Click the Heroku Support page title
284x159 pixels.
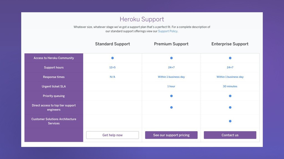coord(142,19)
